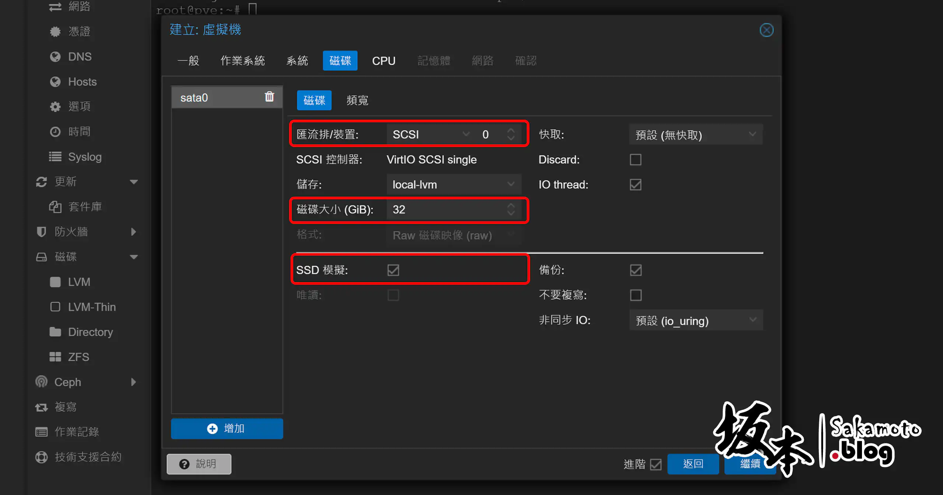Select ZFS storage in sidebar

coord(78,357)
